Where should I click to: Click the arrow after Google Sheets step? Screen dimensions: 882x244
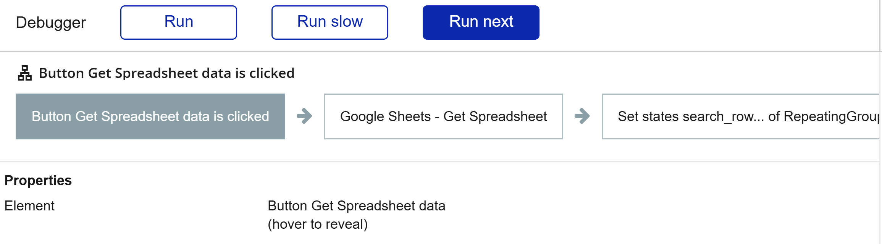coord(582,116)
